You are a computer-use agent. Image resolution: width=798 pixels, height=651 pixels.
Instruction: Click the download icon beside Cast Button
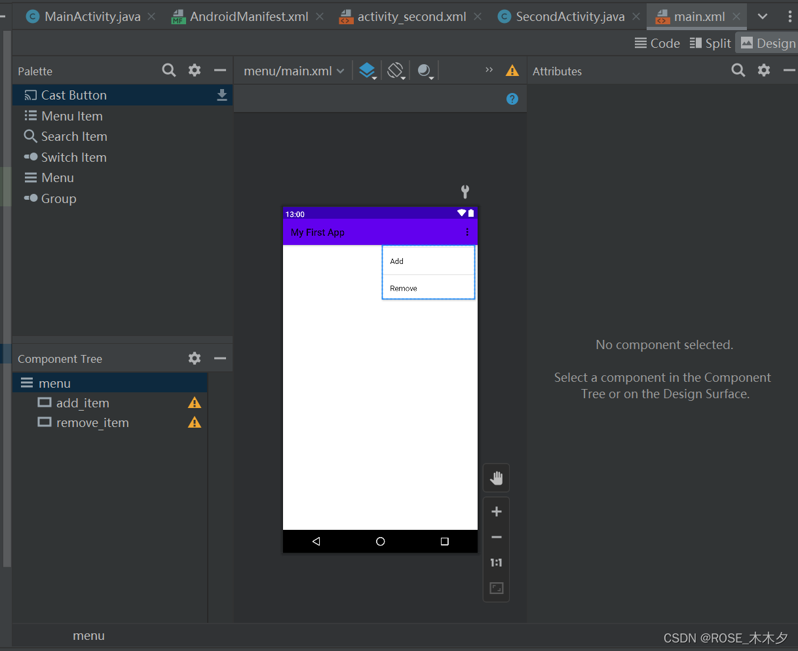click(222, 94)
